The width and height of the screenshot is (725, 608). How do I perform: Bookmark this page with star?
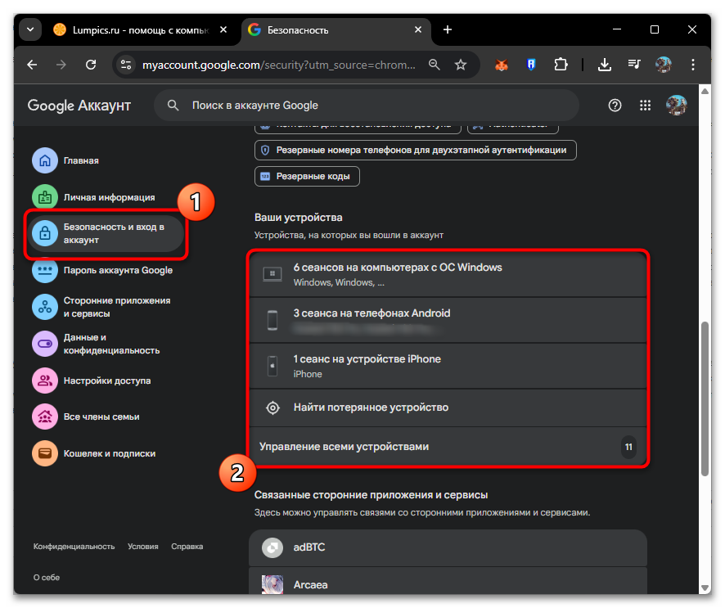461,65
